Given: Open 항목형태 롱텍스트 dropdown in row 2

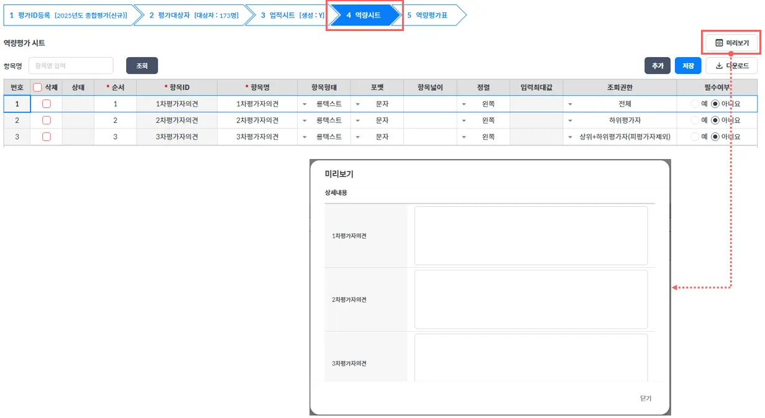Looking at the screenshot, I should 324,120.
